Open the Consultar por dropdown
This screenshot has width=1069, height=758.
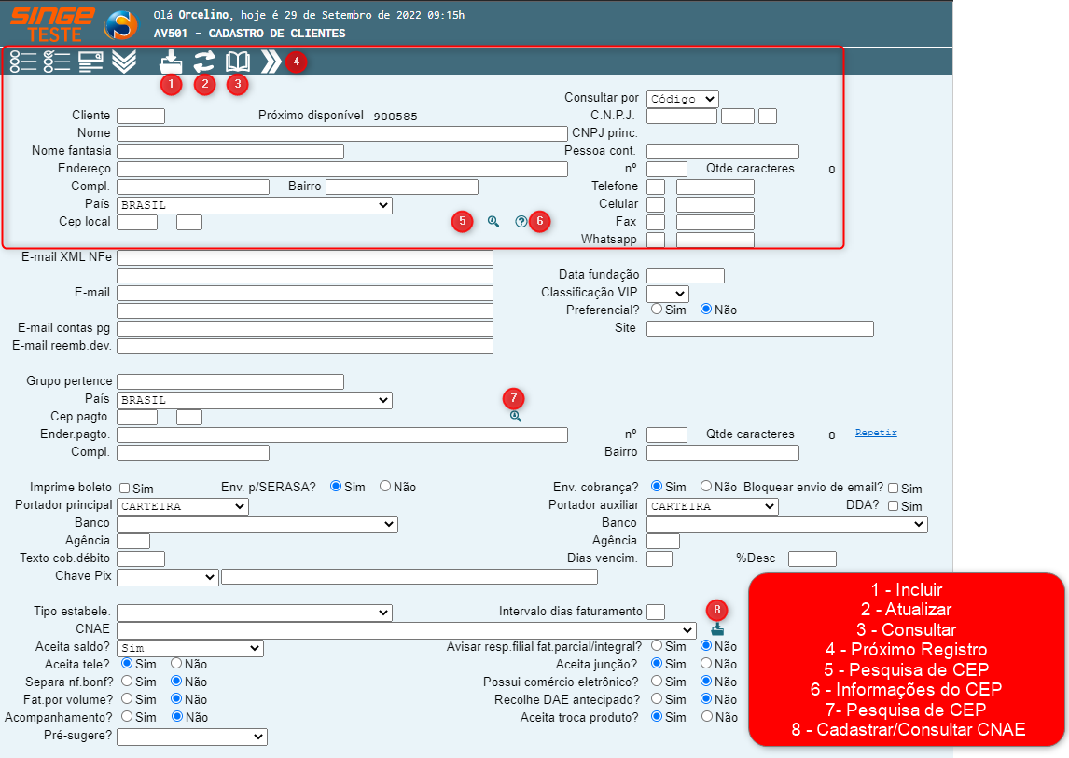pyautogui.click(x=682, y=99)
